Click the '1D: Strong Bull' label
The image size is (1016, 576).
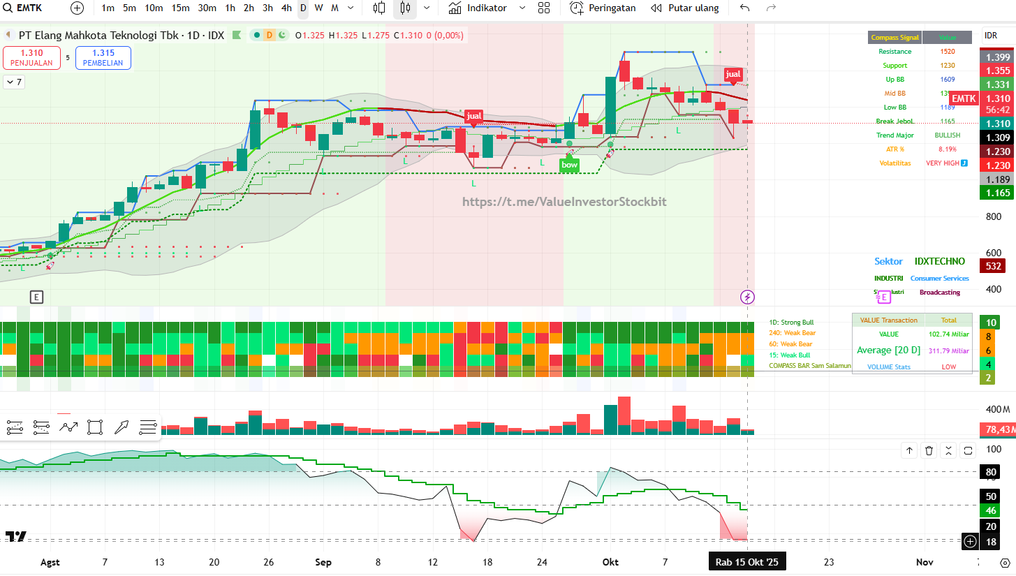792,323
